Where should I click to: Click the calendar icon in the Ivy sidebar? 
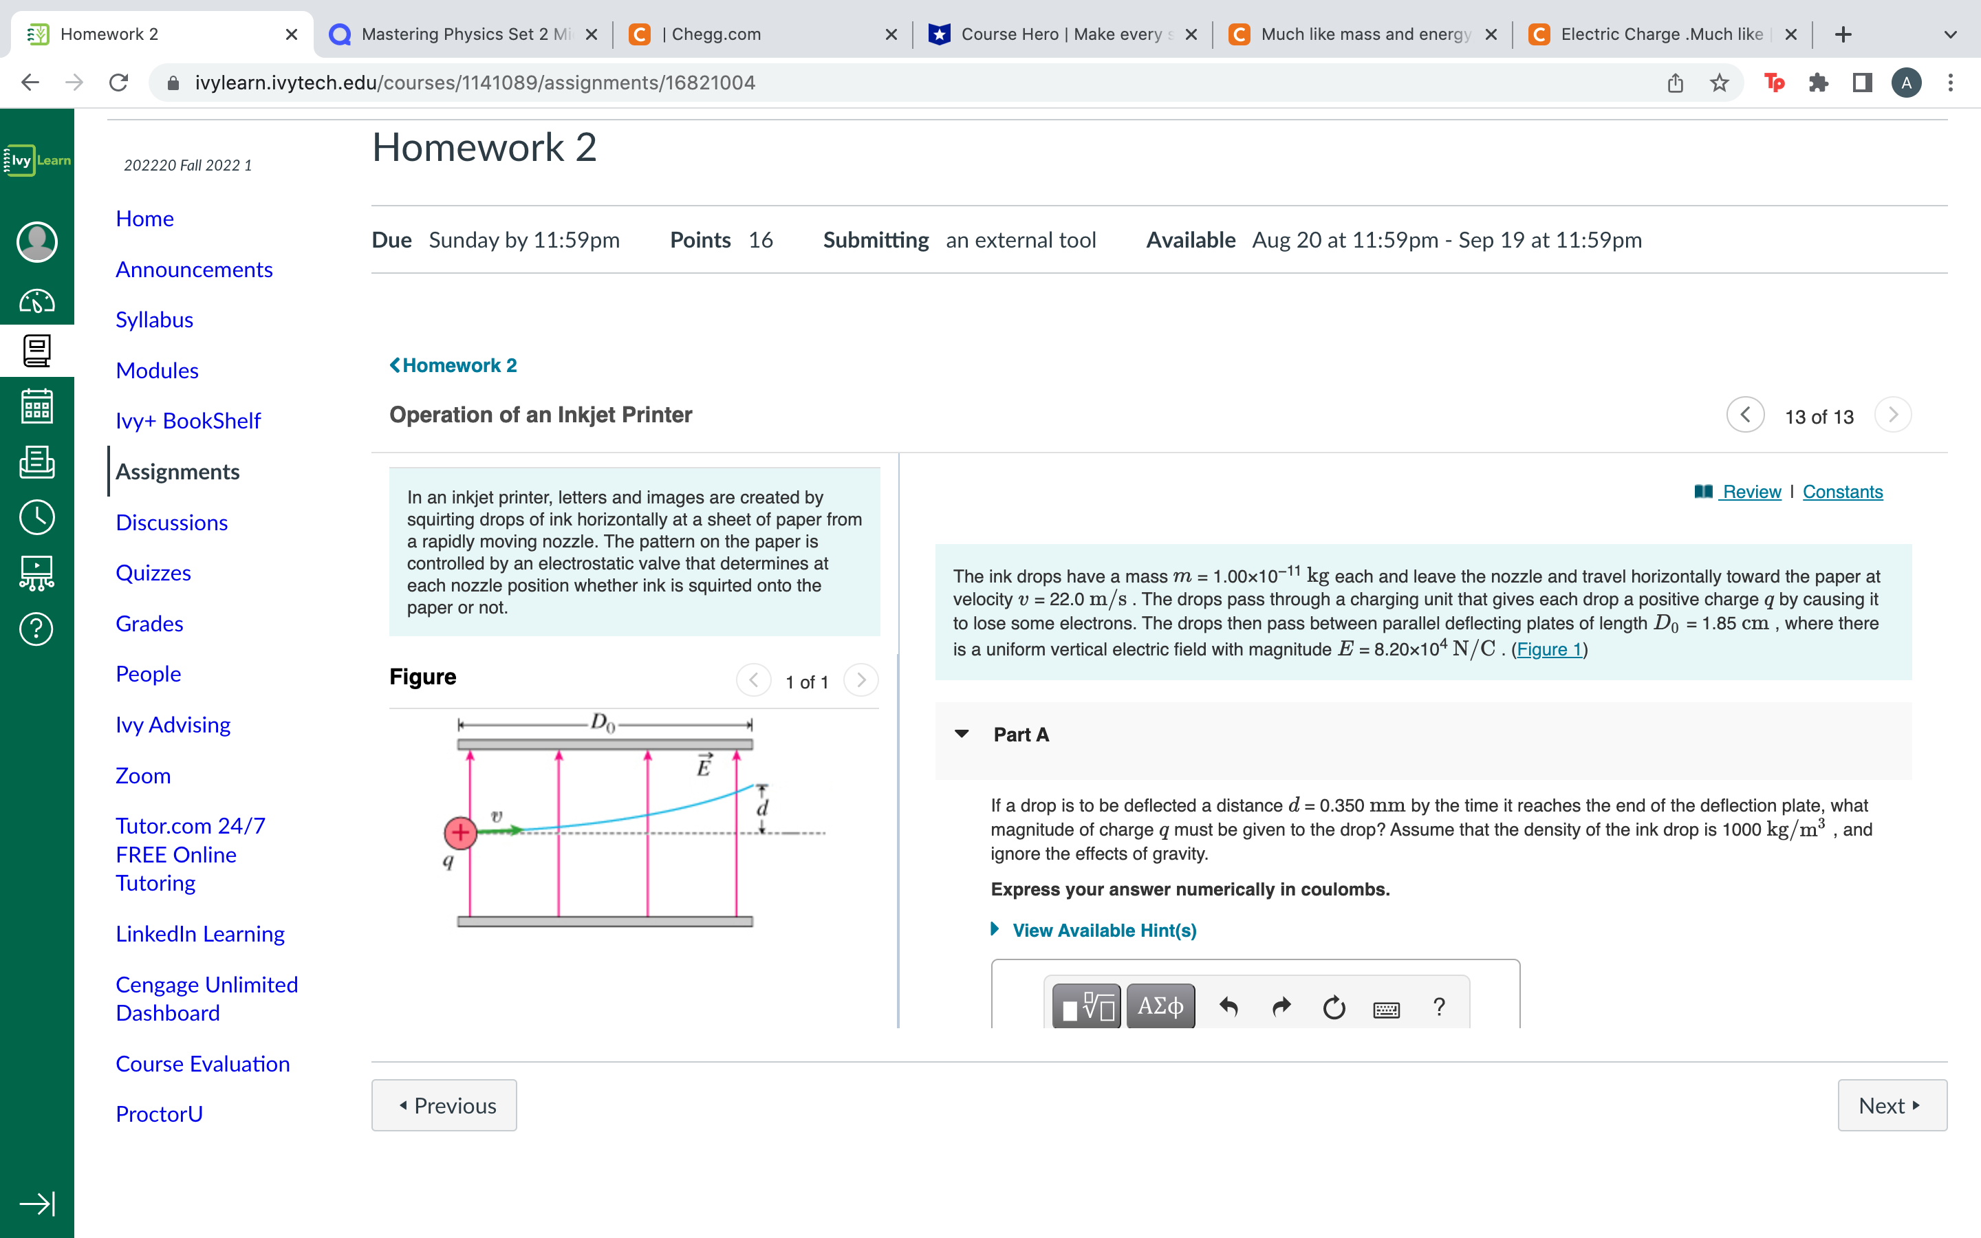(x=36, y=406)
